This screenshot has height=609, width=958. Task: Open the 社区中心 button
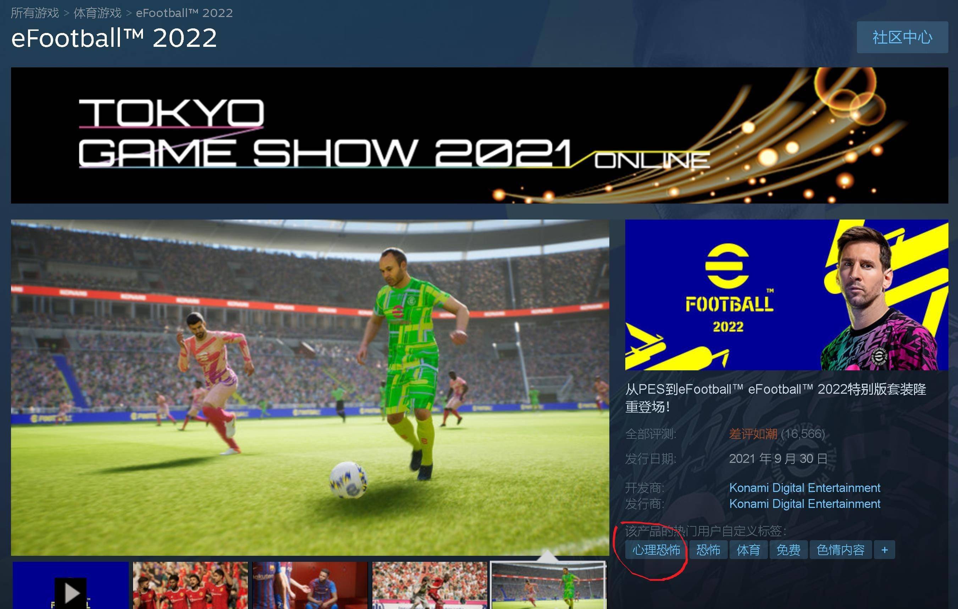point(902,37)
